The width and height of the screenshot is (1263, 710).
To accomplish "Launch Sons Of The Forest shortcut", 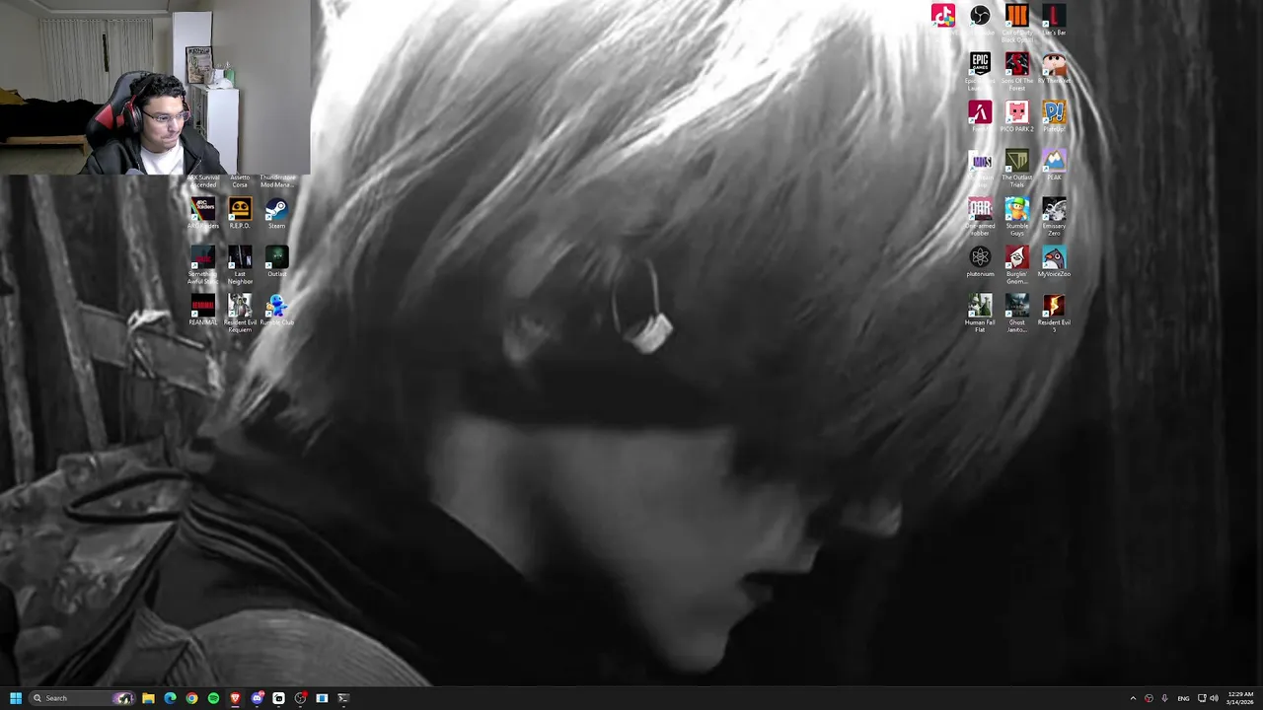I will (1016, 71).
